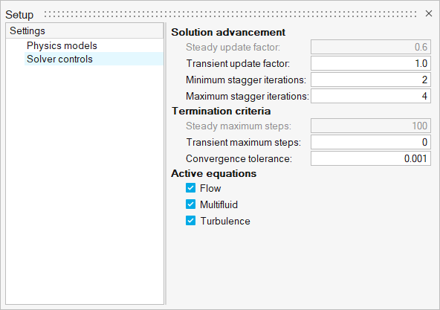Click the Settings tree header
The height and width of the screenshot is (310, 440).
[85, 30]
